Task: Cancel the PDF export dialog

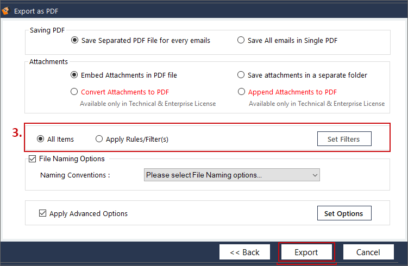Action: pyautogui.click(x=368, y=252)
